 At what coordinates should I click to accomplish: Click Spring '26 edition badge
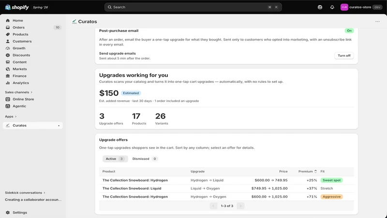click(41, 7)
